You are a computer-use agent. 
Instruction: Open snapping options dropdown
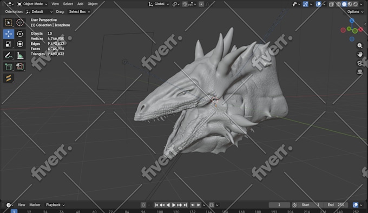pyautogui.click(x=192, y=4)
